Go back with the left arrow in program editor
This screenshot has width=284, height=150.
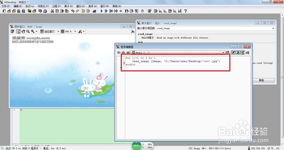click(119, 53)
